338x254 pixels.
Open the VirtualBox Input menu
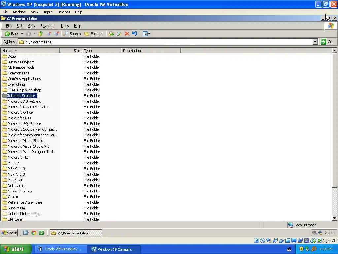48,12
